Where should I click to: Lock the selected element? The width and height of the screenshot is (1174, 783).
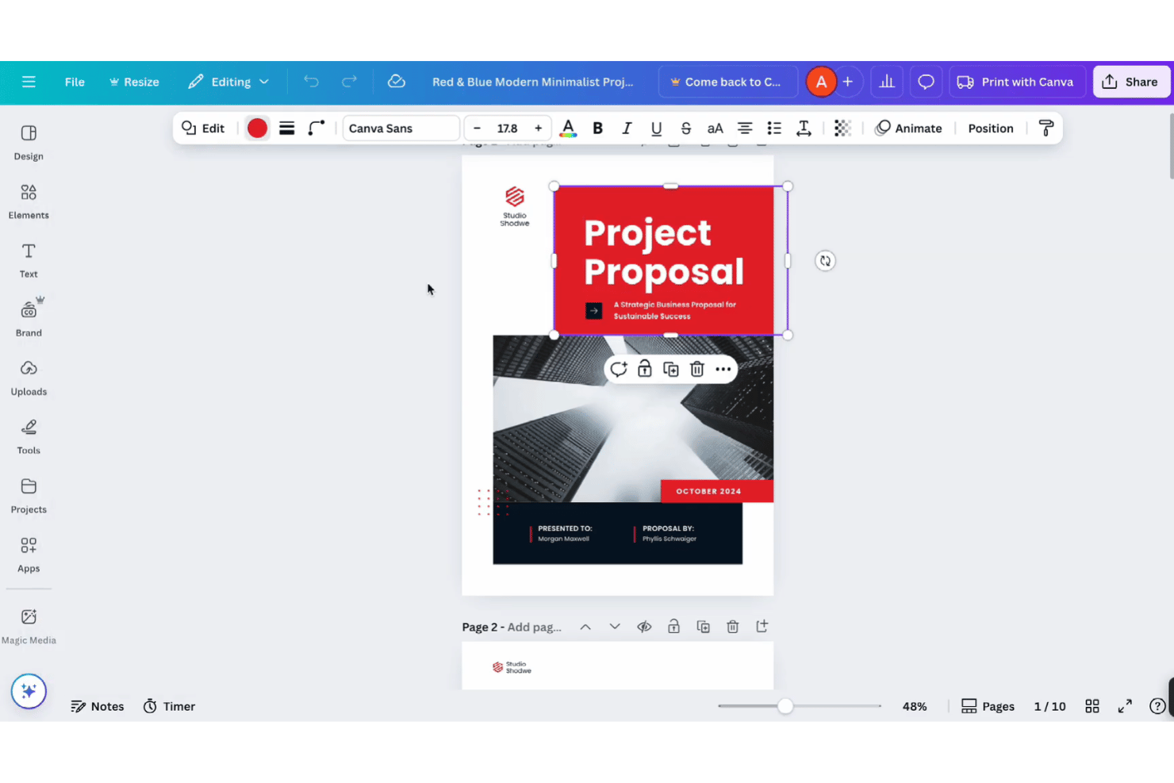tap(645, 369)
